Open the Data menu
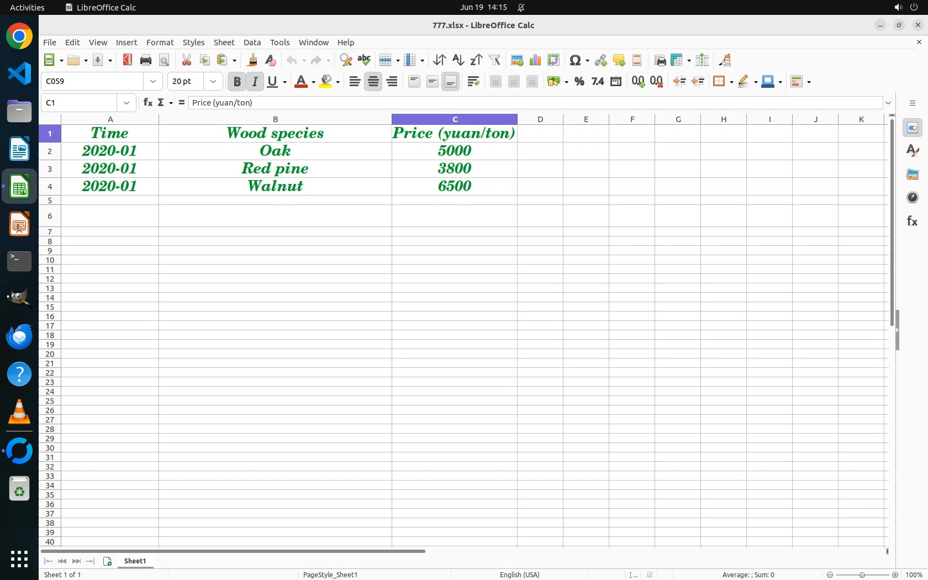Image resolution: width=928 pixels, height=580 pixels. click(x=252, y=43)
